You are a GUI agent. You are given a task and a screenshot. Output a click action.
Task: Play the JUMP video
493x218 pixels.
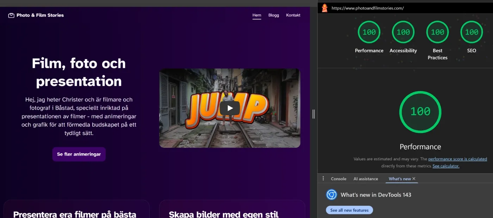pos(229,108)
